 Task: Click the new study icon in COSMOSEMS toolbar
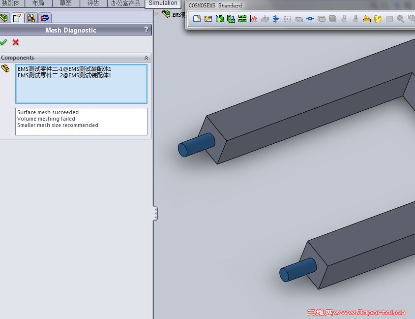pyautogui.click(x=197, y=19)
